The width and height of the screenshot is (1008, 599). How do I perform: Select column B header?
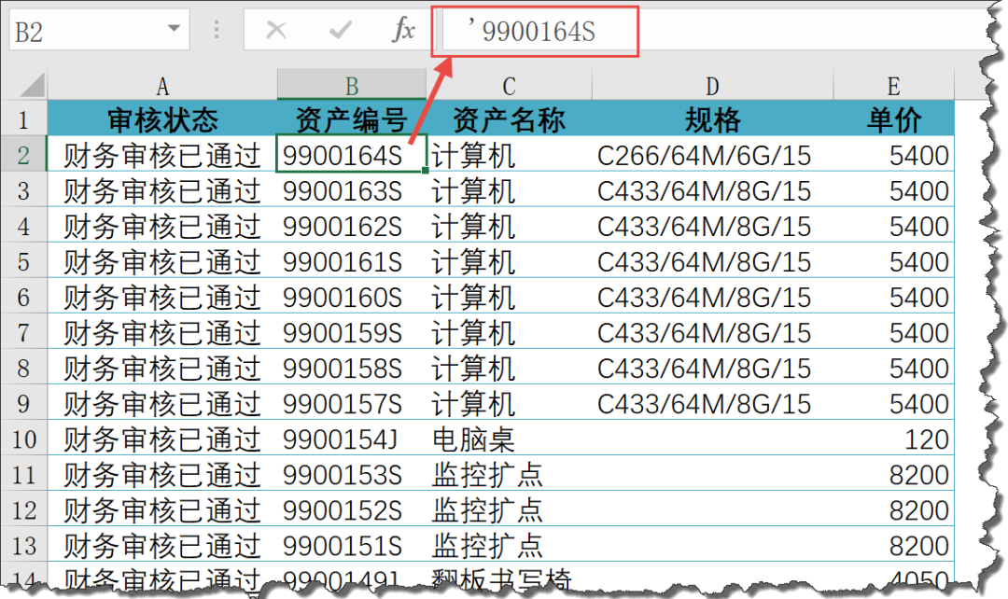coord(352,86)
